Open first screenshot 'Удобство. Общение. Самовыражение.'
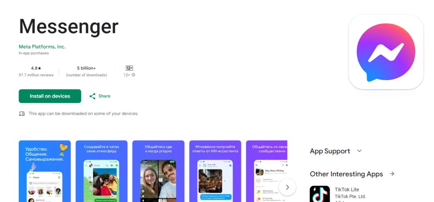The image size is (434, 202). (45, 171)
